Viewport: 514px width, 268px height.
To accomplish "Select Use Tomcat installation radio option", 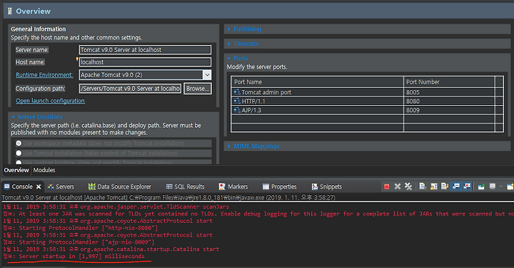I will (x=19, y=153).
